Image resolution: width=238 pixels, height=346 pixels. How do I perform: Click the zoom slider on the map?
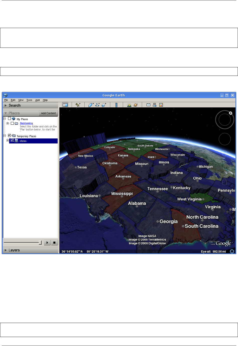(225, 168)
